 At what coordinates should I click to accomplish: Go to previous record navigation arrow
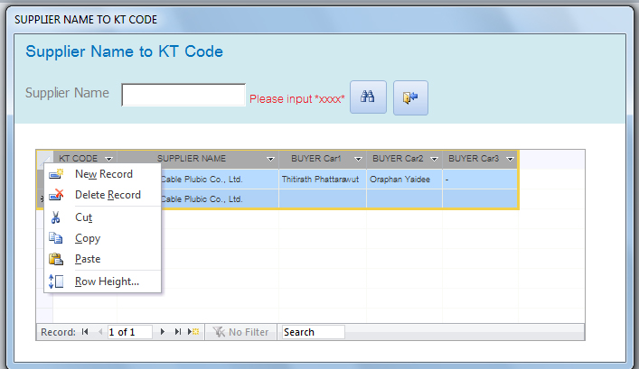(x=99, y=332)
